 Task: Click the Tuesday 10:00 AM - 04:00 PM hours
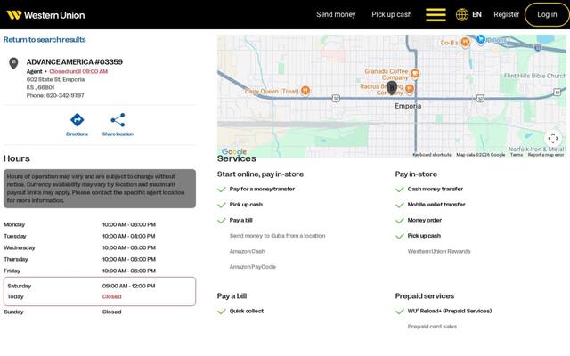click(x=128, y=236)
